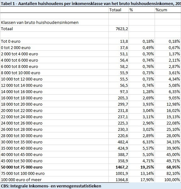Click the table title starting with Tabel 1
Screen dimensions: 181x189
90,3
